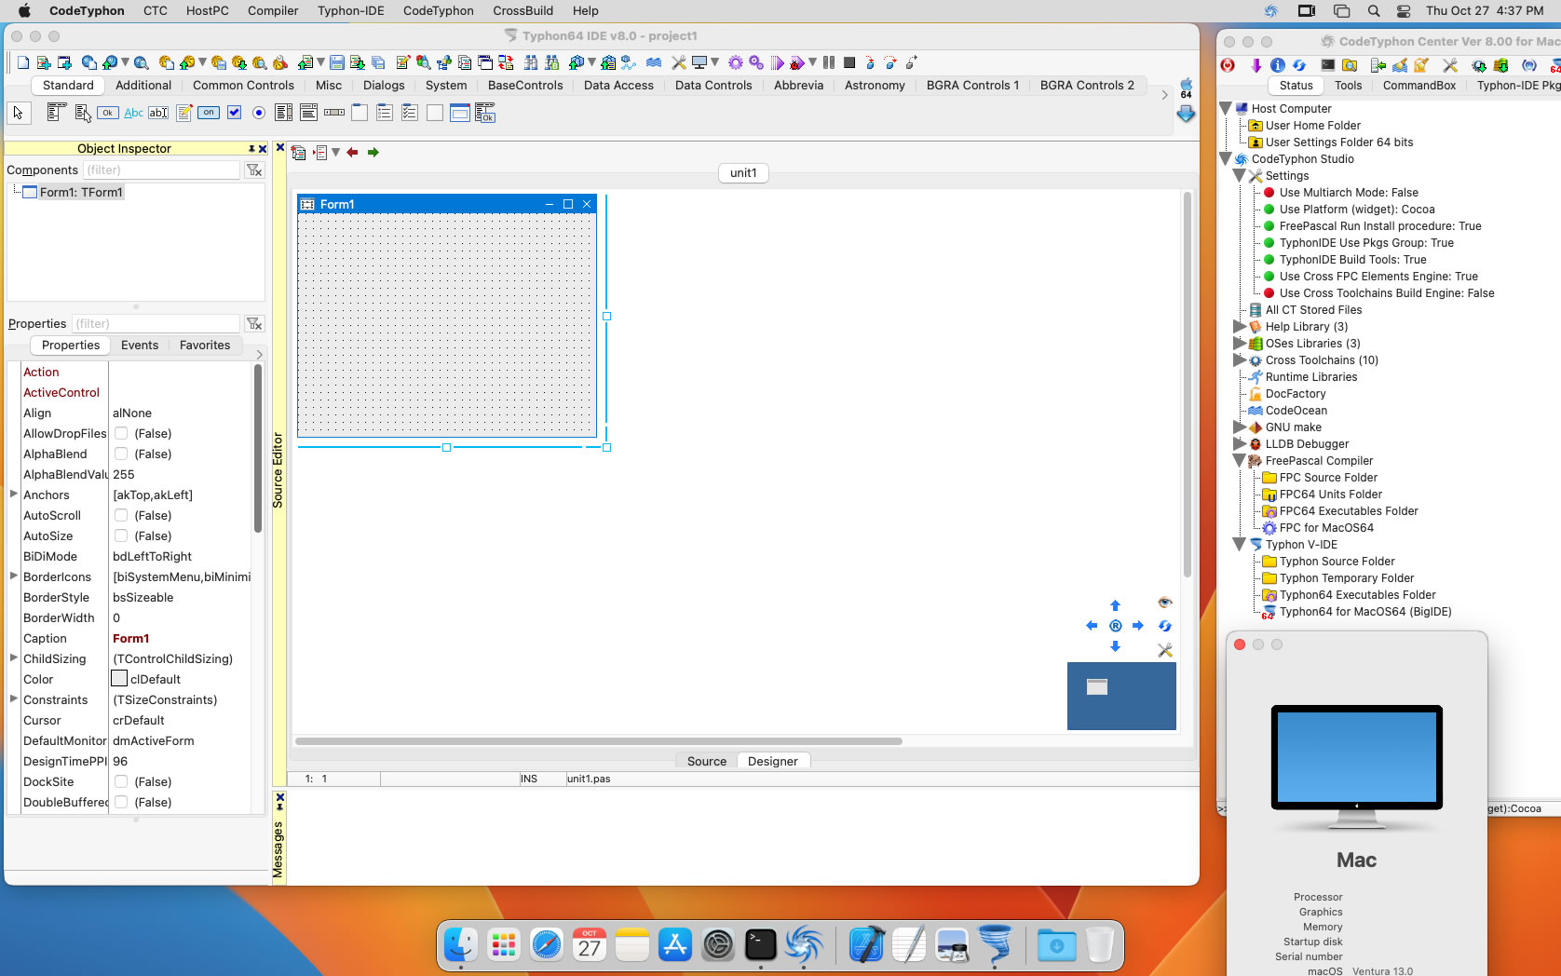Select Form1: TForm1 in component tree
Image resolution: width=1561 pixels, height=976 pixels.
coord(81,192)
